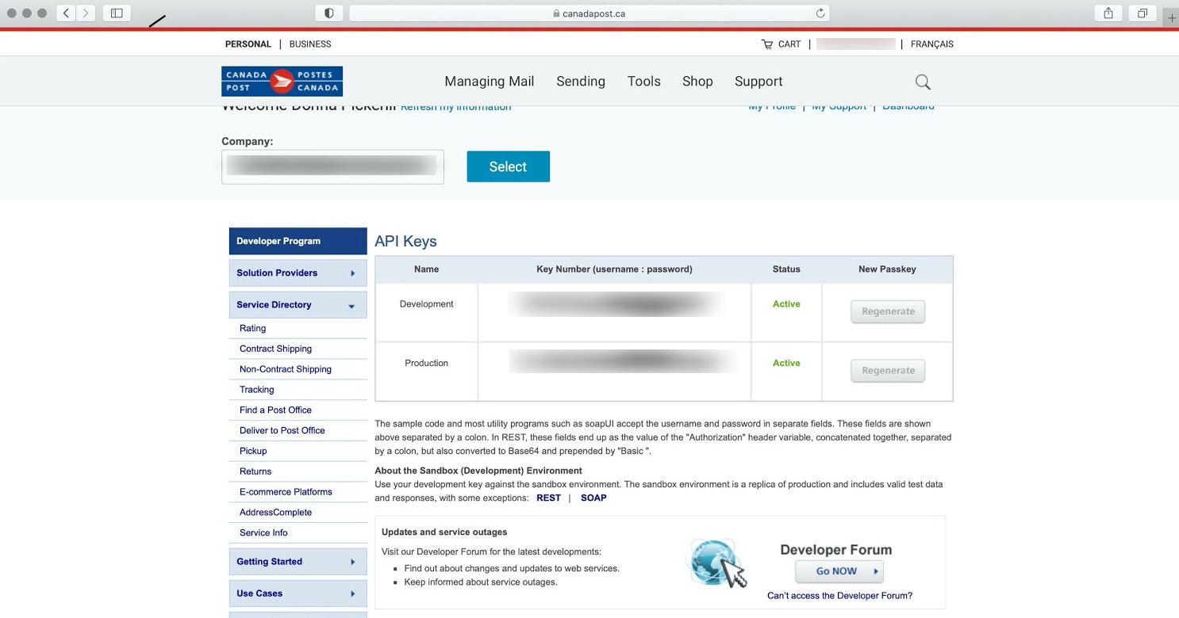Viewport: 1179px width, 618px height.
Task: Open Safari privacy shield icon
Action: 329,13
